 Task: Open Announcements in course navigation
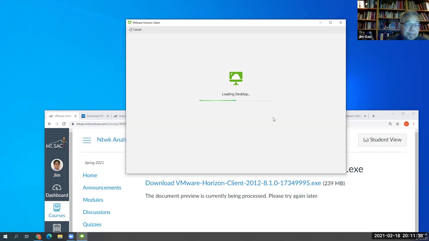tap(102, 188)
